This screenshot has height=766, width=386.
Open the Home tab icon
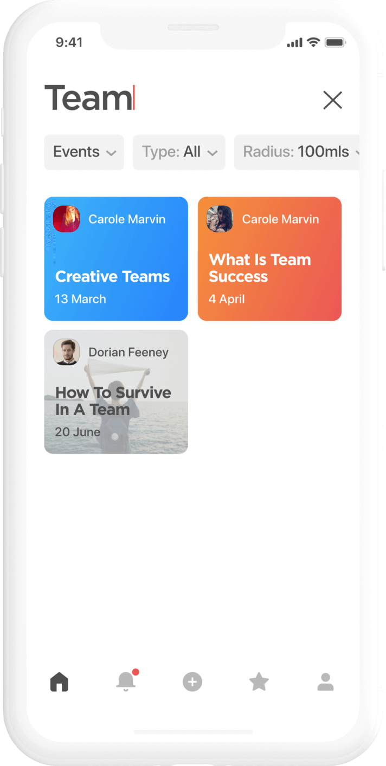60,681
